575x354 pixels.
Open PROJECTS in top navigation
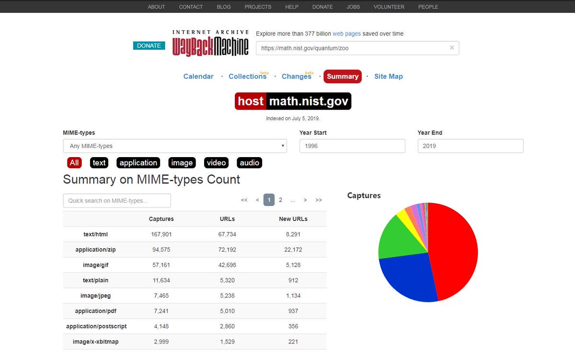coord(258,7)
